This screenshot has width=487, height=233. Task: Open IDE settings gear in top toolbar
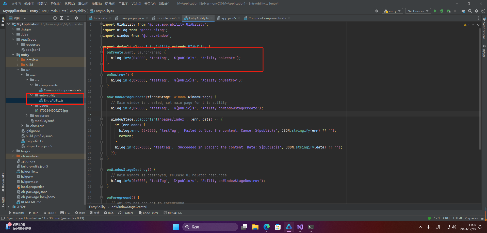point(477,11)
